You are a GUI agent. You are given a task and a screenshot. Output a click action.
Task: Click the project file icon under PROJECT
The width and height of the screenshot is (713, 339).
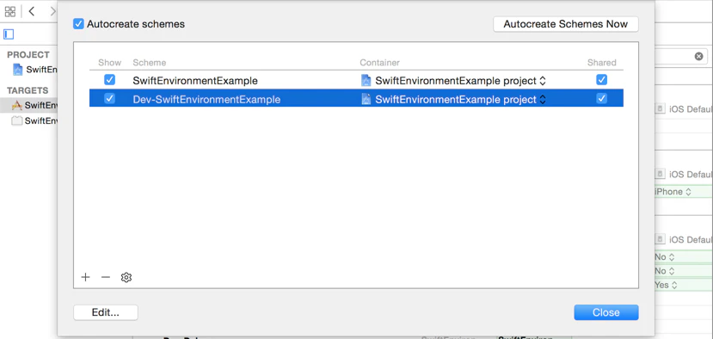18,70
